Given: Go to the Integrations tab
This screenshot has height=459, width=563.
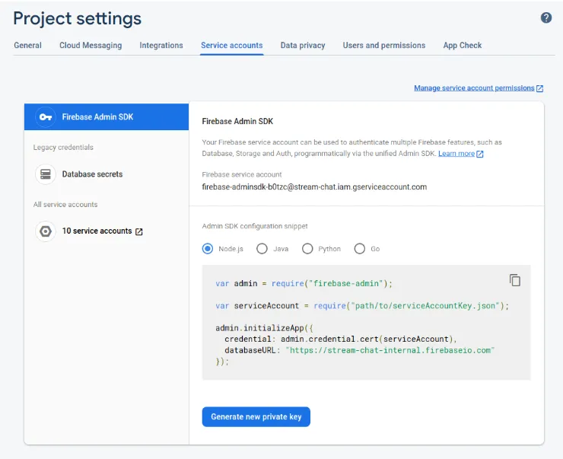Looking at the screenshot, I should 161,45.
